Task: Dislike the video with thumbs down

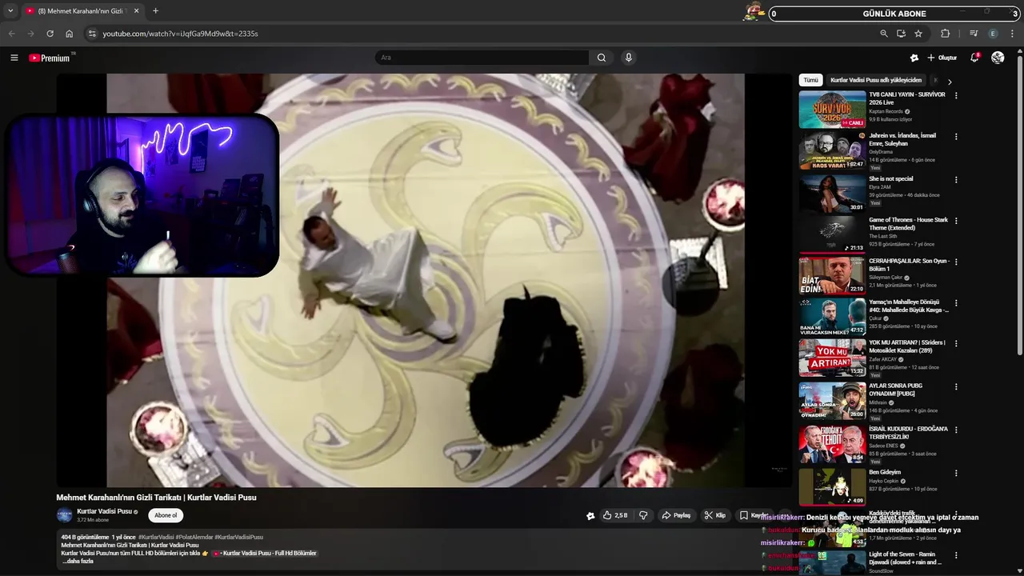Action: (x=643, y=516)
